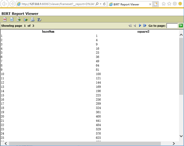Click the print report on server icon

(39, 19)
